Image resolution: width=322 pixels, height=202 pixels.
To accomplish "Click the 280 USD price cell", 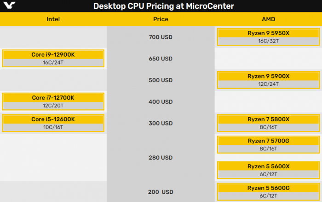I will pos(161,158).
